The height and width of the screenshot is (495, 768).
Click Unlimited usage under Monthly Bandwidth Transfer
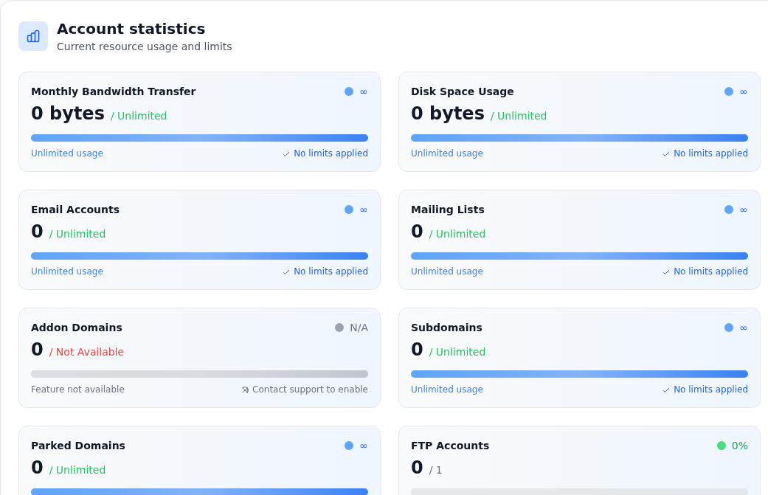click(x=67, y=153)
